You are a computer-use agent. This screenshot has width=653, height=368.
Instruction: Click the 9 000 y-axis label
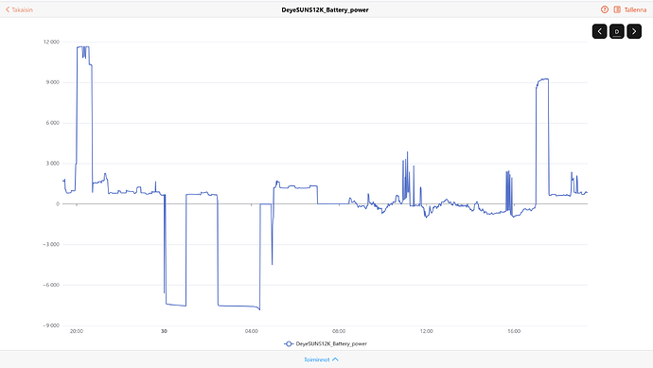tap(53, 82)
